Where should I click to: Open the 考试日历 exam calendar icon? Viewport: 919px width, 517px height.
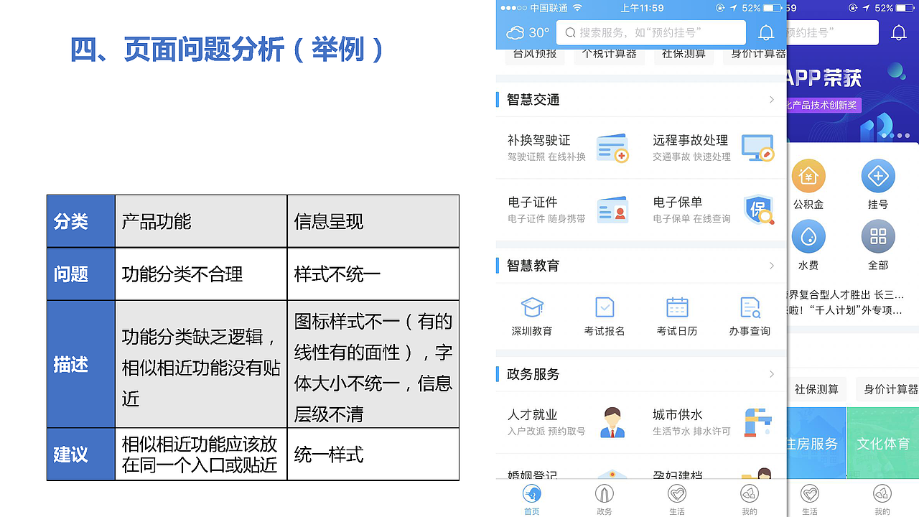click(677, 310)
